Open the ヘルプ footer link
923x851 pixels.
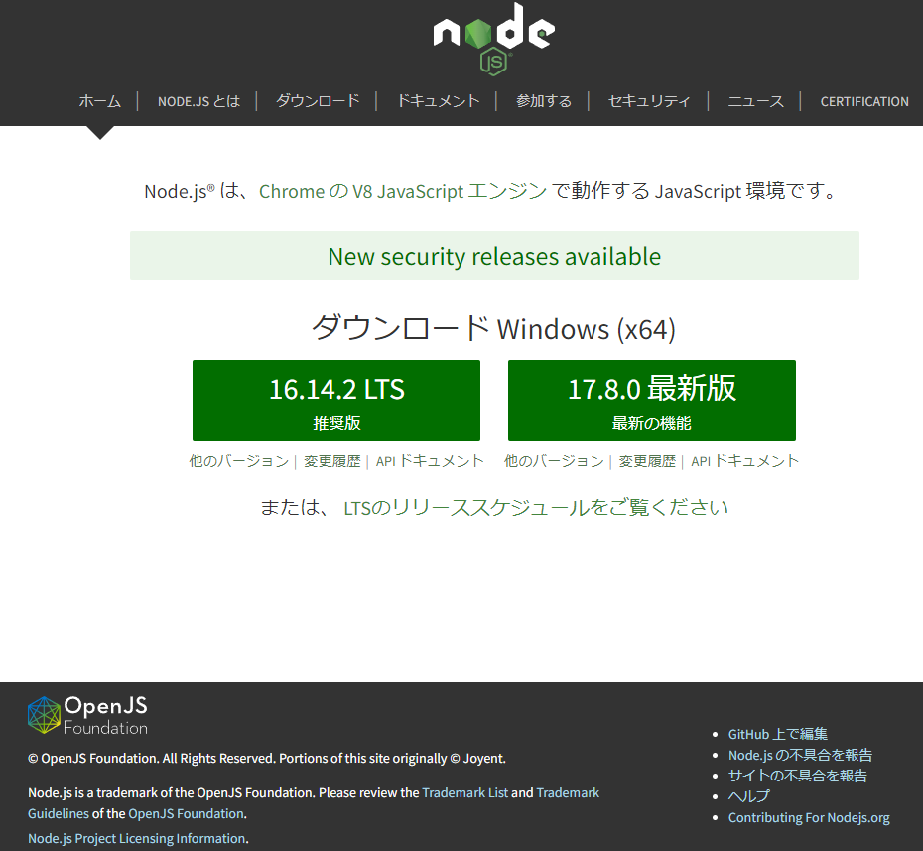click(748, 796)
